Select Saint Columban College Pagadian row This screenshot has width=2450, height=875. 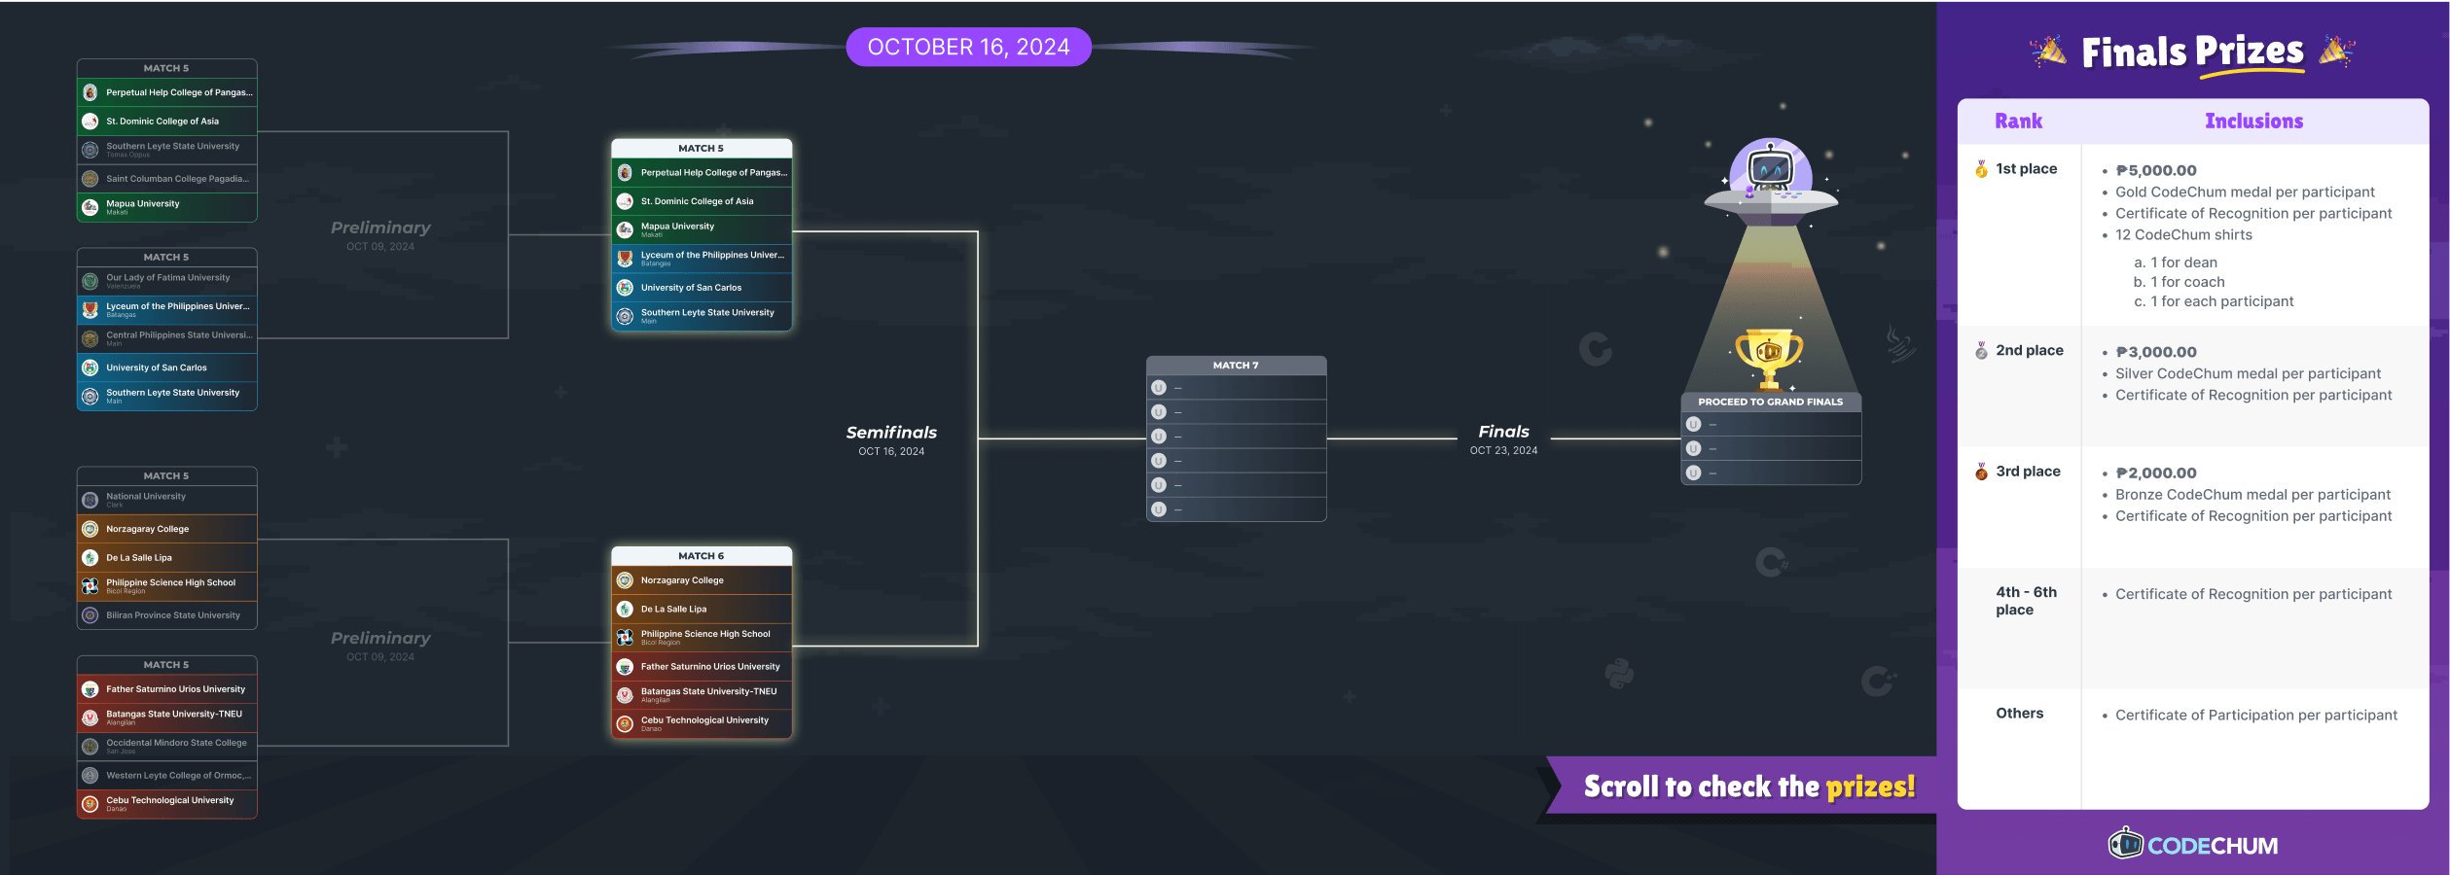pos(167,179)
